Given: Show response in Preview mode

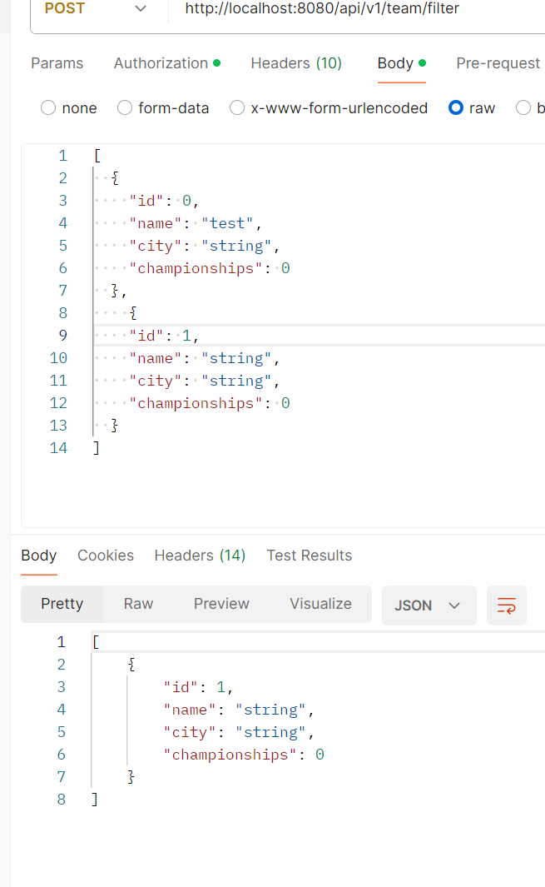Looking at the screenshot, I should click(221, 604).
